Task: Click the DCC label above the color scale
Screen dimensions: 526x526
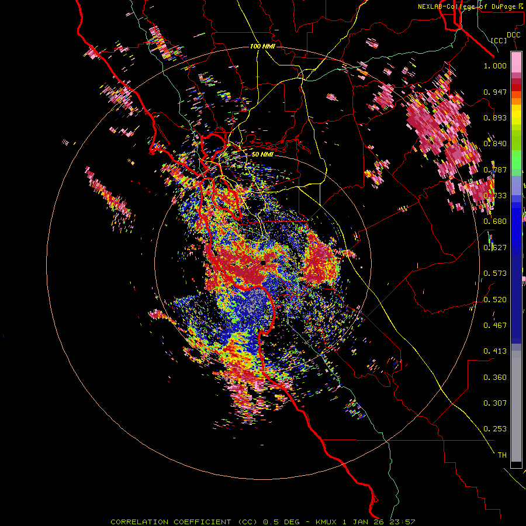Action: click(514, 35)
